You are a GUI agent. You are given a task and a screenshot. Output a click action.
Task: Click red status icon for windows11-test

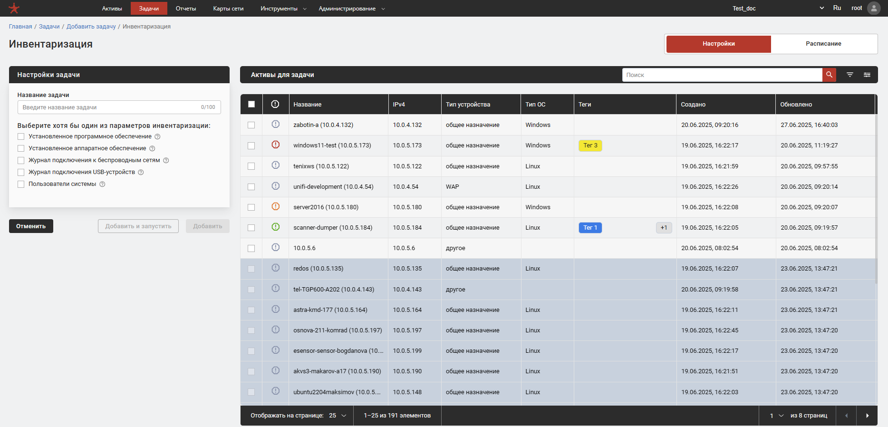pos(275,145)
